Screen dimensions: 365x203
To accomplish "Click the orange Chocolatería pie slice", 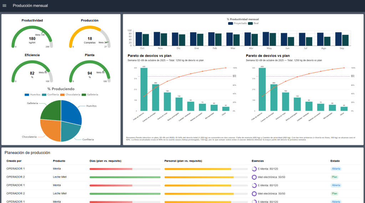I will pyautogui.click(x=51, y=129).
